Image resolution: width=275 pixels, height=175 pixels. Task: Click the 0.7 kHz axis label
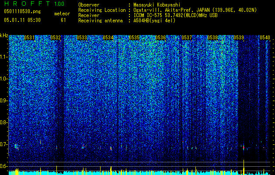[x=3, y=144]
